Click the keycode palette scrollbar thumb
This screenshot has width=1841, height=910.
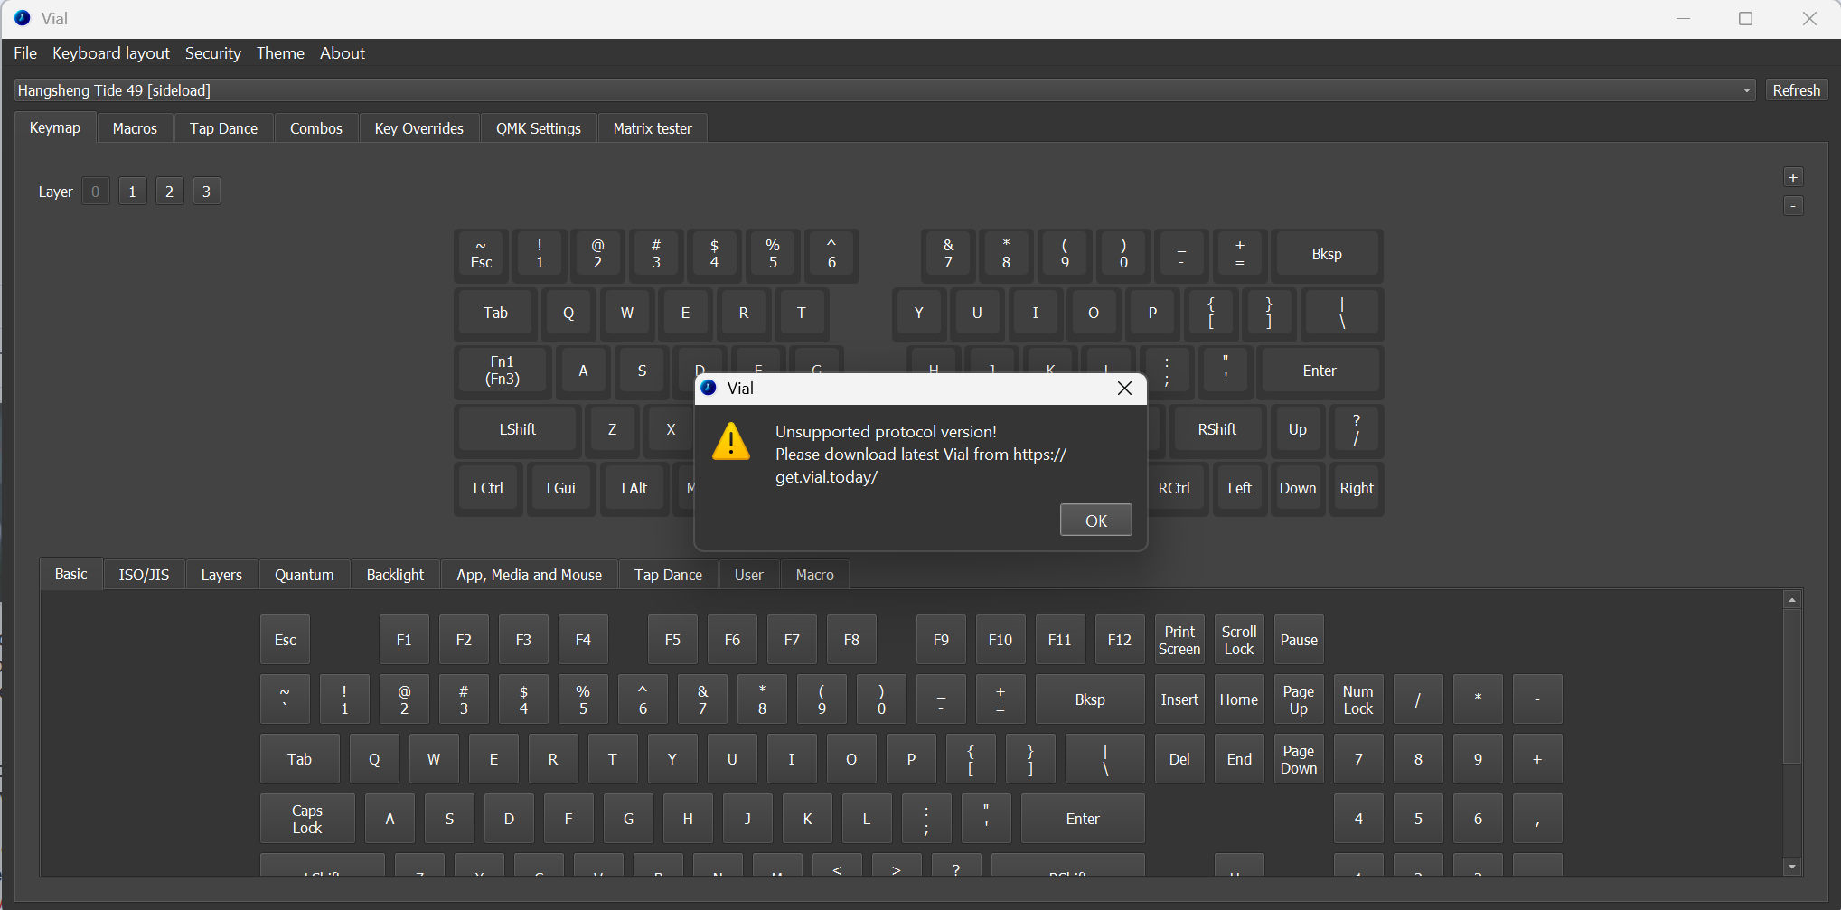point(1792,687)
